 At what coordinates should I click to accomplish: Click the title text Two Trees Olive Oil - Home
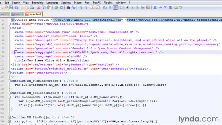[51, 61]
